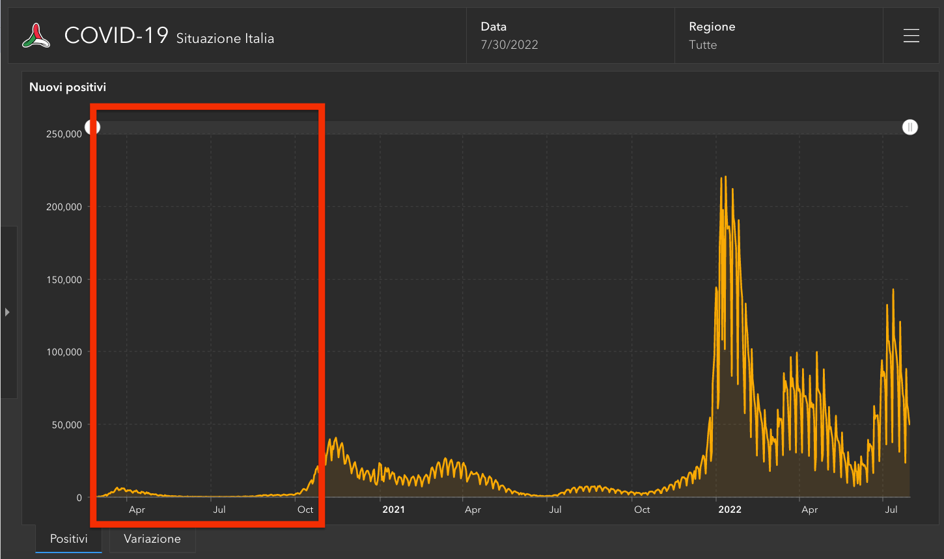
Task: Click the Italian tricolor COVID-19 logo
Action: click(36, 36)
